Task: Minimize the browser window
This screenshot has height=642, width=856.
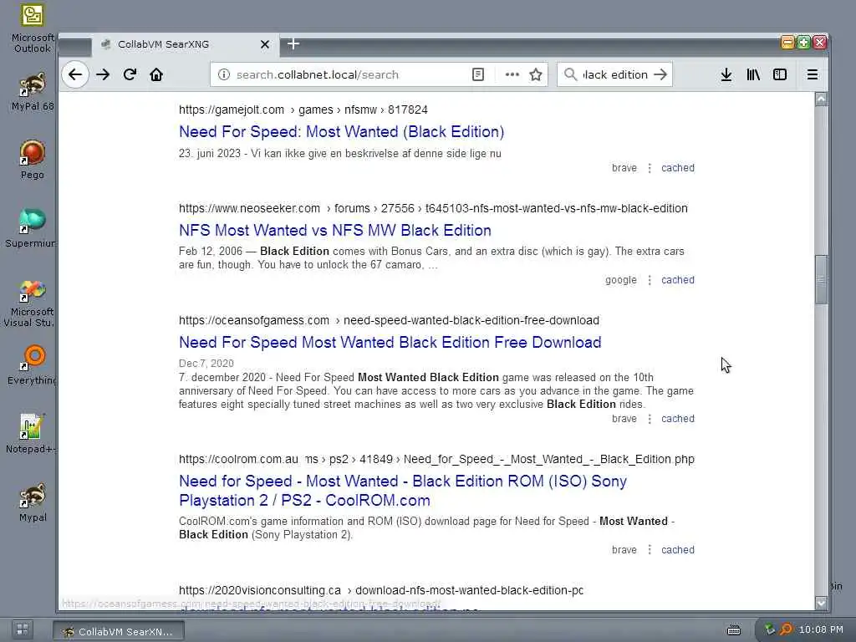Action: pos(787,42)
